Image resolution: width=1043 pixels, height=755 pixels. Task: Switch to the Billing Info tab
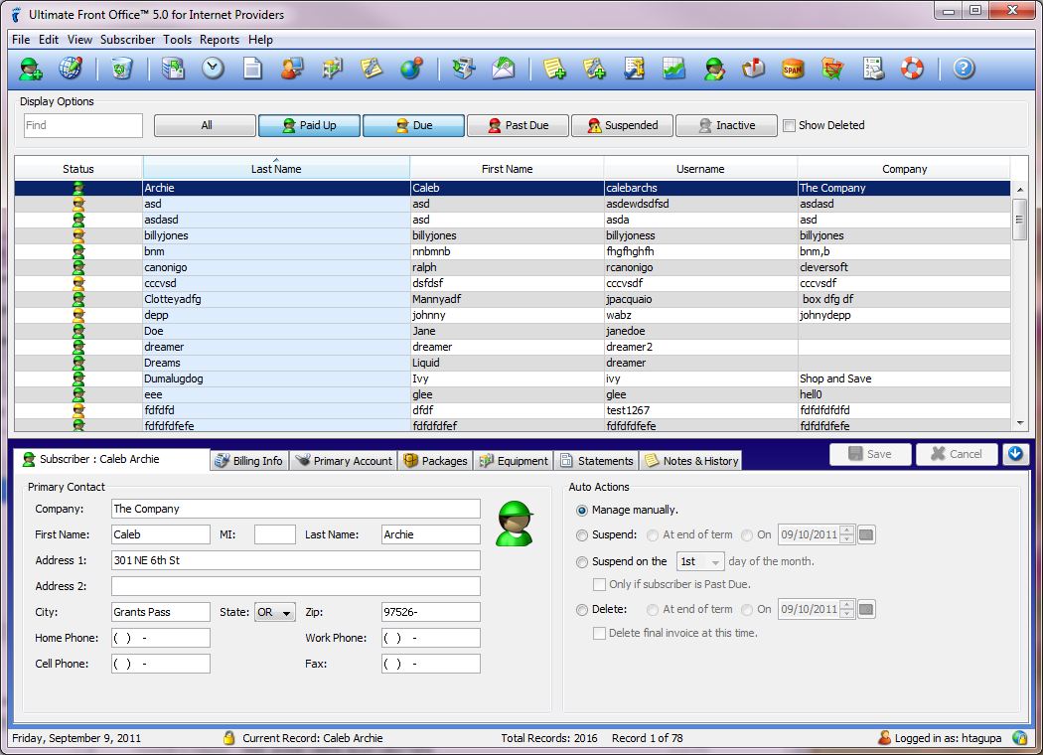249,460
